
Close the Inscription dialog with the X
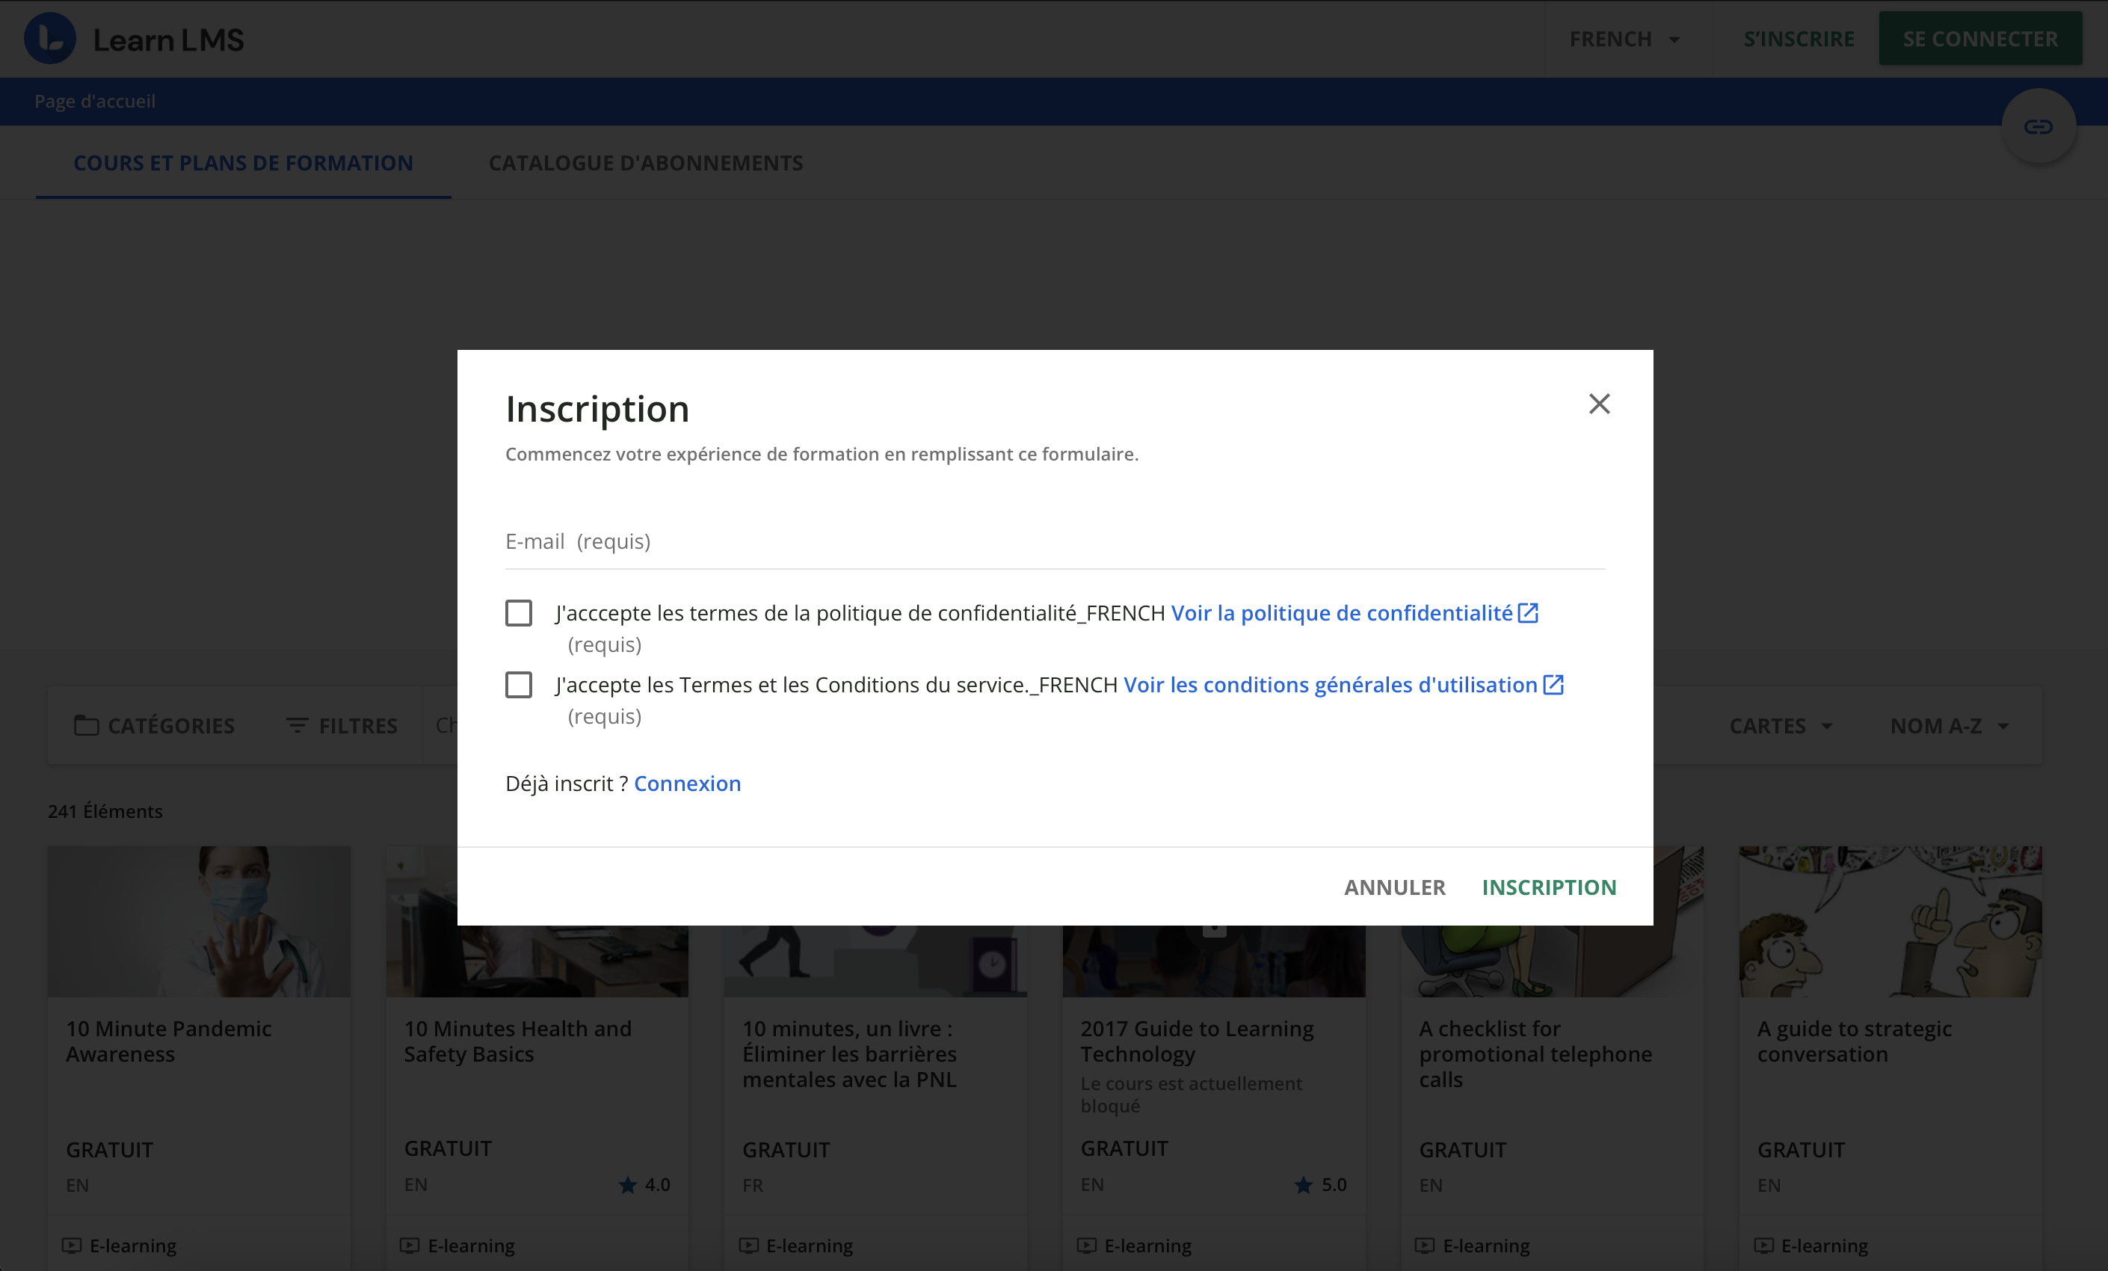[1599, 404]
